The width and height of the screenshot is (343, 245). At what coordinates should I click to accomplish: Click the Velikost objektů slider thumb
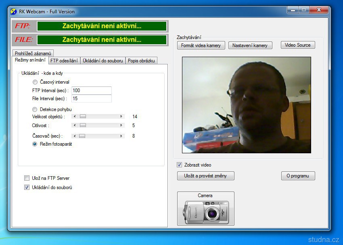(x=83, y=117)
